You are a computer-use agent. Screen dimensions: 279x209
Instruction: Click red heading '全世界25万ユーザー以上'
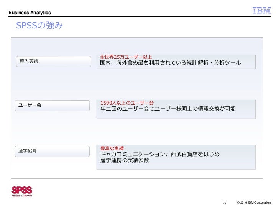pos(126,57)
